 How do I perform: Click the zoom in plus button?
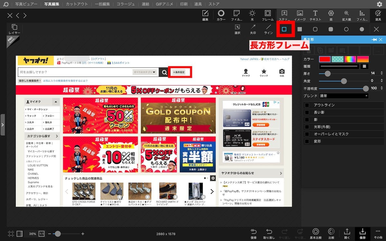coord(83,234)
